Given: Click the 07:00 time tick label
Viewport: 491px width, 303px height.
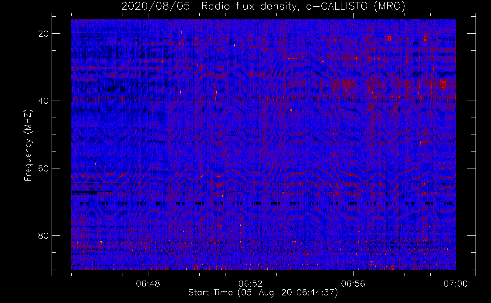Looking at the screenshot, I should [455, 284].
